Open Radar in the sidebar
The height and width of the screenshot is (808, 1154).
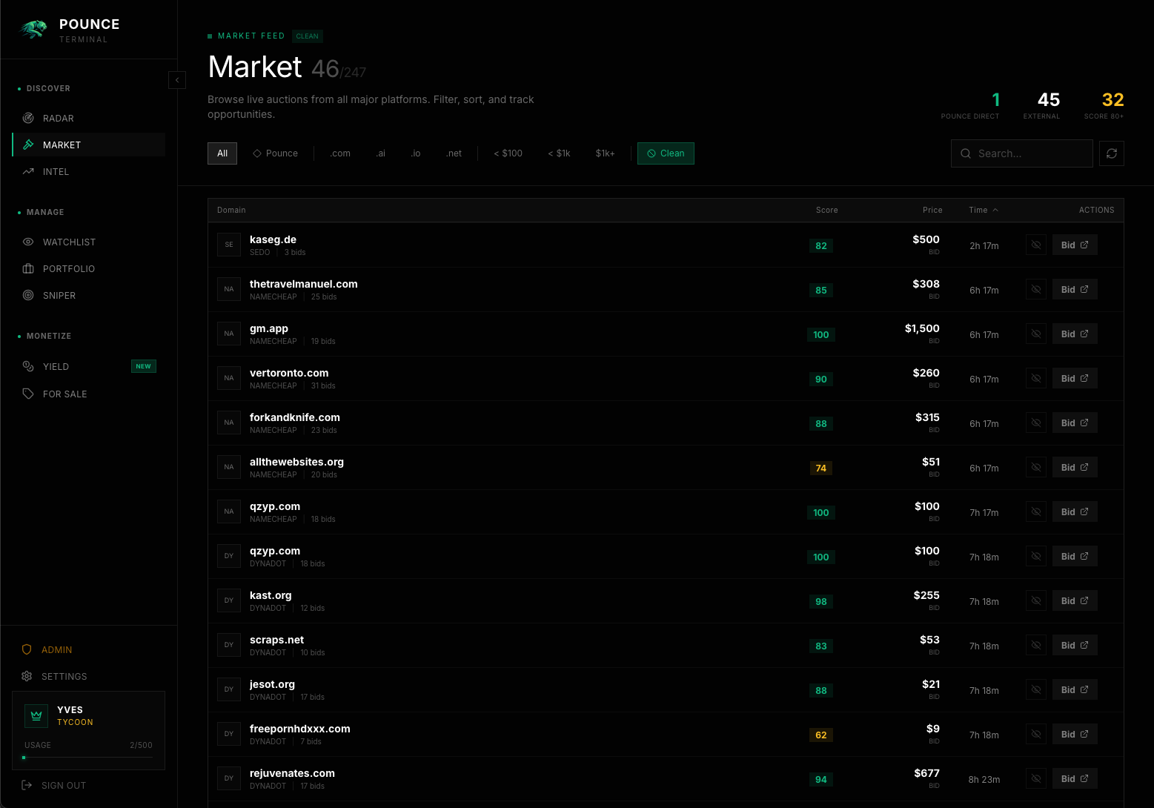click(x=88, y=118)
